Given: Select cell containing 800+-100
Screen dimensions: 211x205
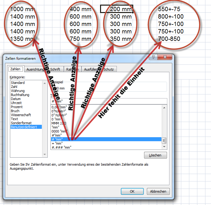Looking at the screenshot, I should pos(171,16).
